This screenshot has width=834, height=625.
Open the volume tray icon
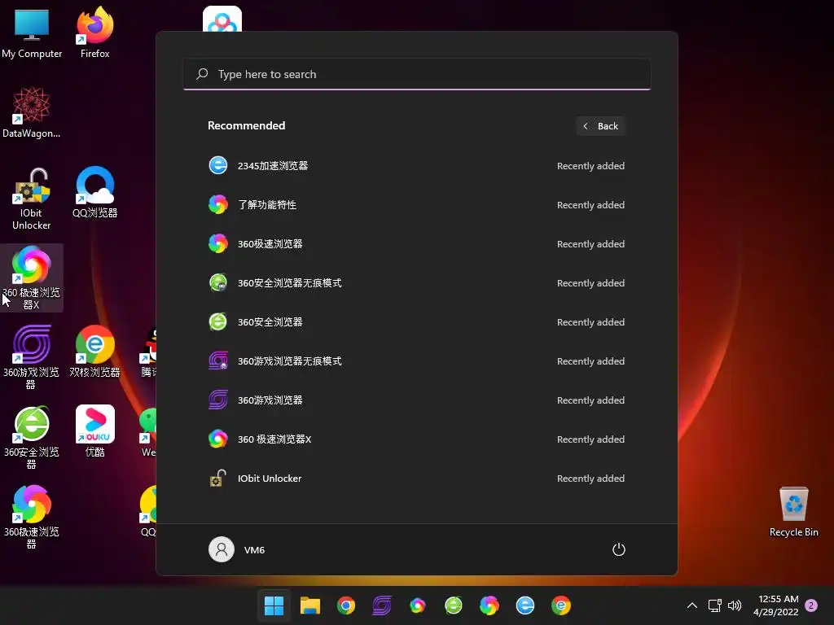[735, 605]
